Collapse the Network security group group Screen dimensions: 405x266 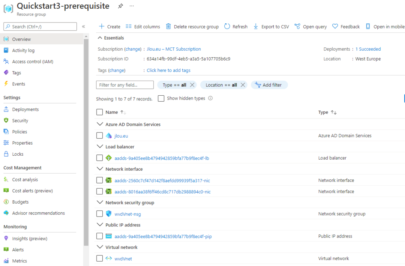[100, 202]
